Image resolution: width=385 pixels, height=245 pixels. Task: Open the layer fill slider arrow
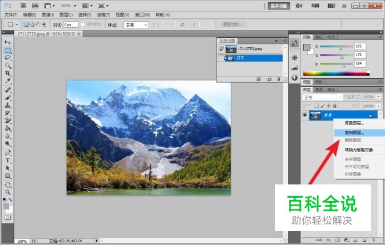tap(379, 106)
